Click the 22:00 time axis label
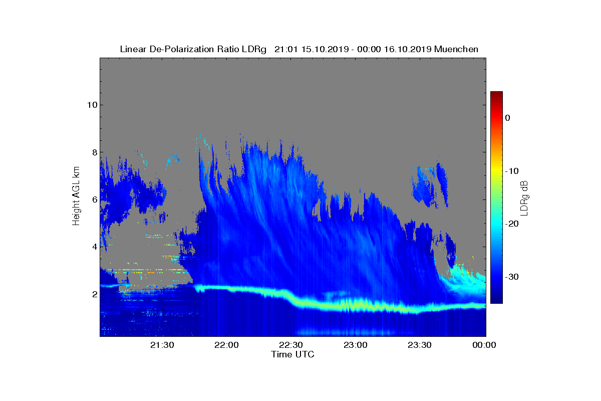The width and height of the screenshot is (601, 401). point(226,345)
